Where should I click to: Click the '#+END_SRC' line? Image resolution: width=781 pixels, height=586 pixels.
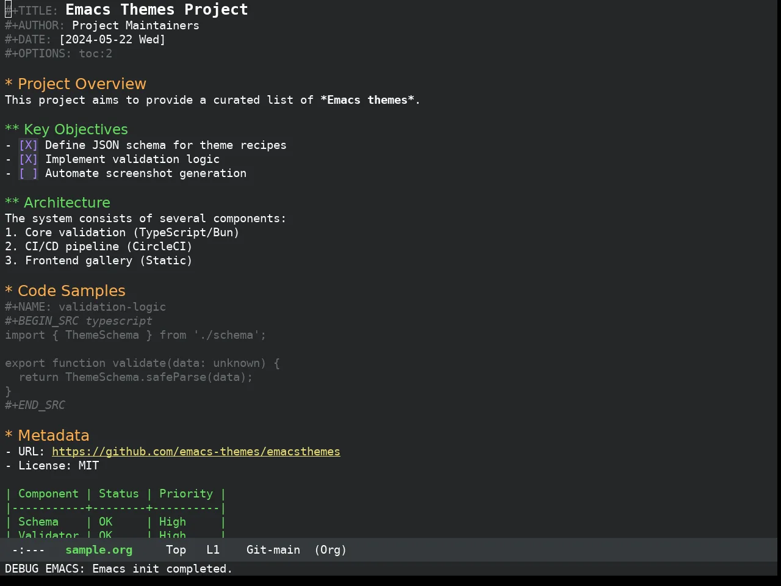(35, 405)
